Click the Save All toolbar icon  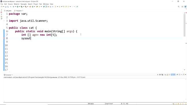click(x=8, y=7)
